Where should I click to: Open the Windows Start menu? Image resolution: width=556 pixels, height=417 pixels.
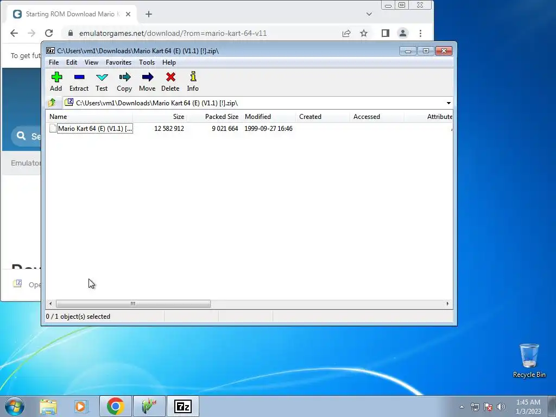tap(15, 406)
